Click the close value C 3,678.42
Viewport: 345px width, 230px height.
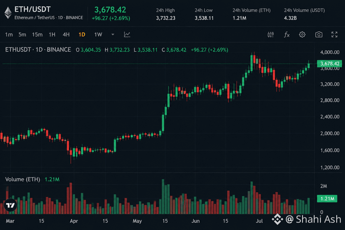click(x=174, y=50)
